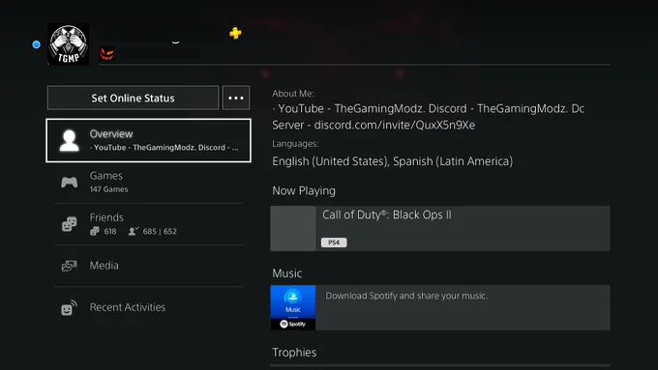This screenshot has height=370, width=658.
Task: Click the PlayStation Plus yellow icon
Action: (235, 33)
